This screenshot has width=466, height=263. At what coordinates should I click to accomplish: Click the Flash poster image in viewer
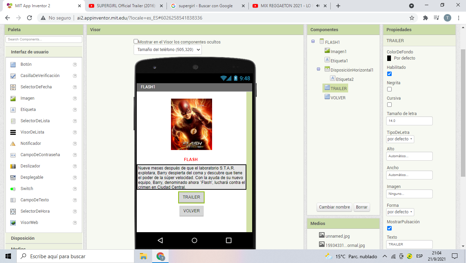click(x=192, y=124)
